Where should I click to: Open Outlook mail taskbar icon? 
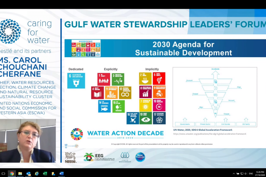[x=28, y=173]
